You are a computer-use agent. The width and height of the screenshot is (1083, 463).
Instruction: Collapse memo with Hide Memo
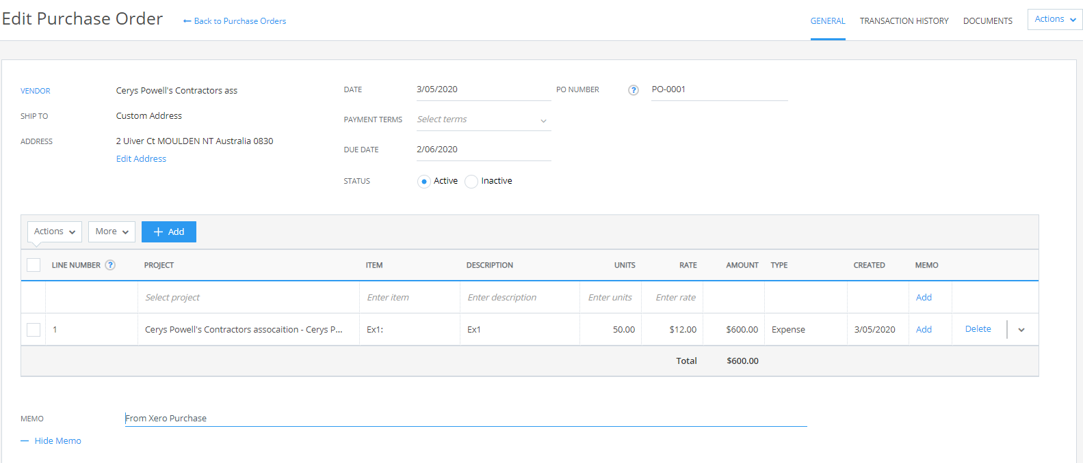(x=51, y=441)
